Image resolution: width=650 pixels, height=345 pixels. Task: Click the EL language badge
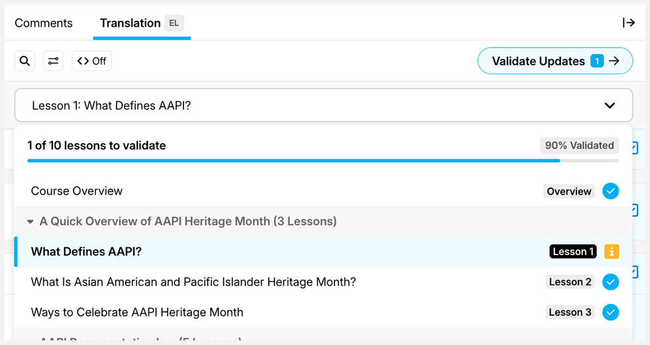pos(174,23)
